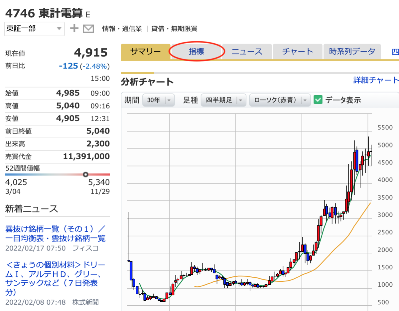The height and width of the screenshot is (311, 399).
Task: Click the 新着ニュース heading
Action: coord(32,209)
